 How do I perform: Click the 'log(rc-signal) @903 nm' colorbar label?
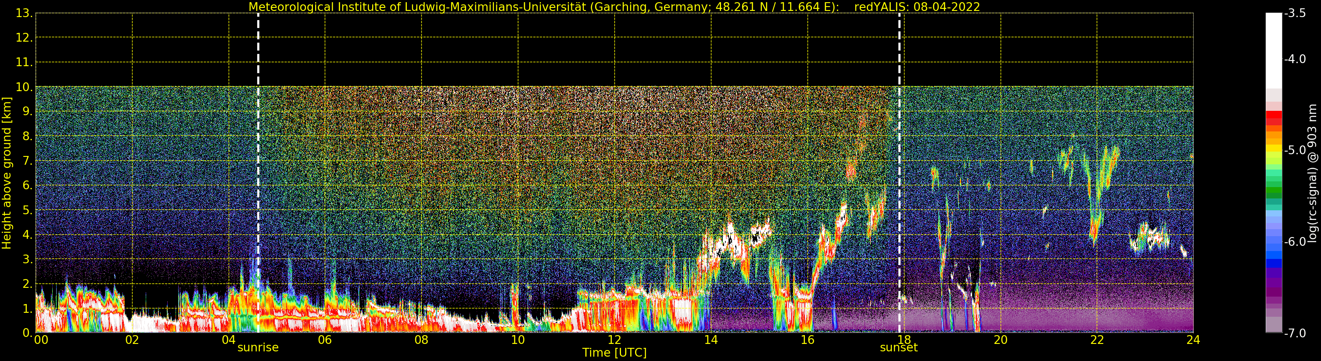(1312, 173)
